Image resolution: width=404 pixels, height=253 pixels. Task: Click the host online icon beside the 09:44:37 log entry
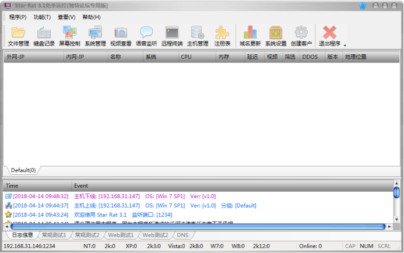pos(8,206)
